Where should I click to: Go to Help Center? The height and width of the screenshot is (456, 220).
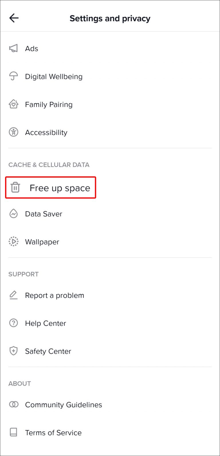(x=110, y=323)
